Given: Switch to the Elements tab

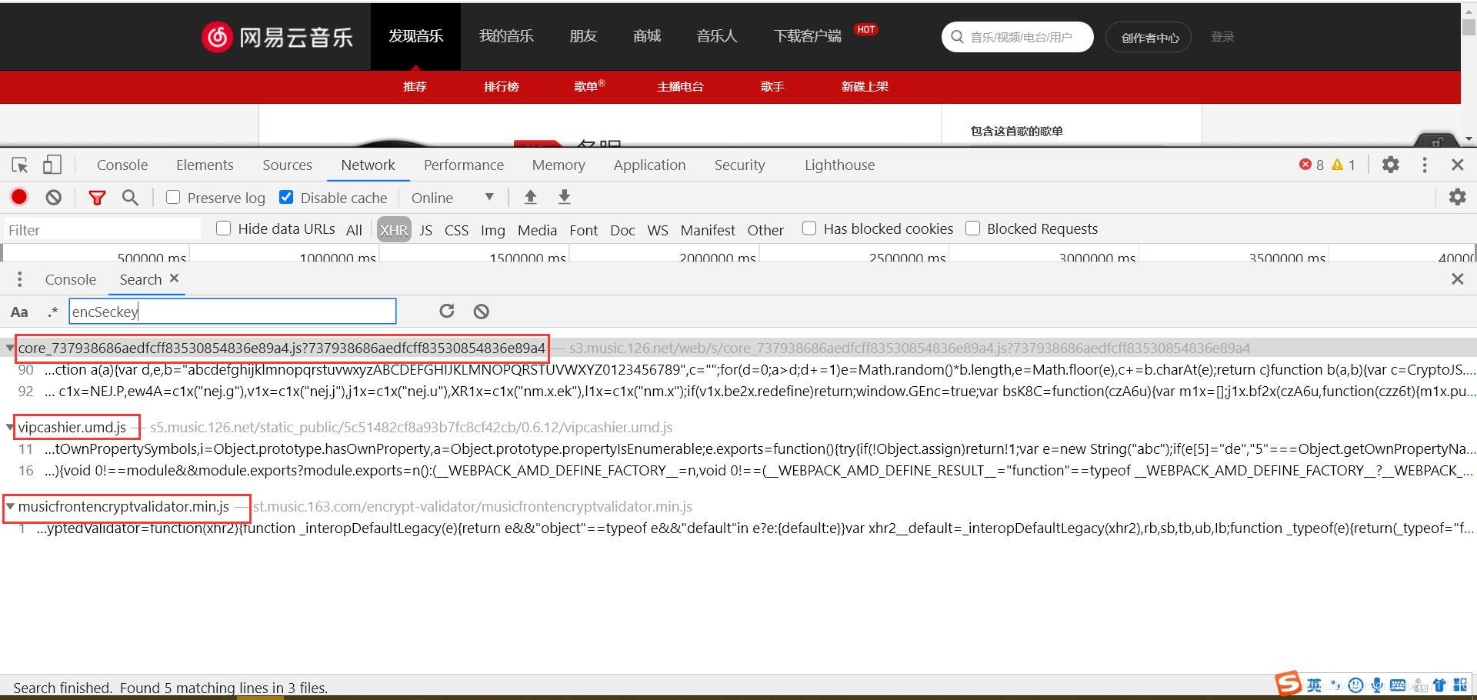Looking at the screenshot, I should tap(205, 165).
